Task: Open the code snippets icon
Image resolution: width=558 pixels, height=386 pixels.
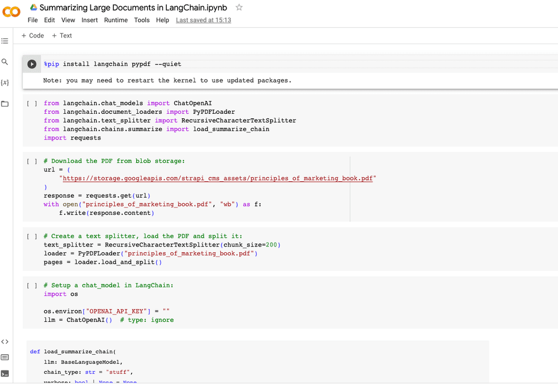Action: point(4,342)
